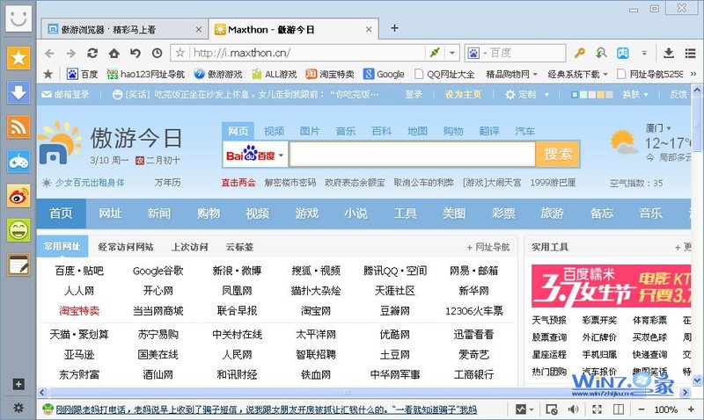Select the 视频 search tab
704x420 pixels.
tap(274, 131)
